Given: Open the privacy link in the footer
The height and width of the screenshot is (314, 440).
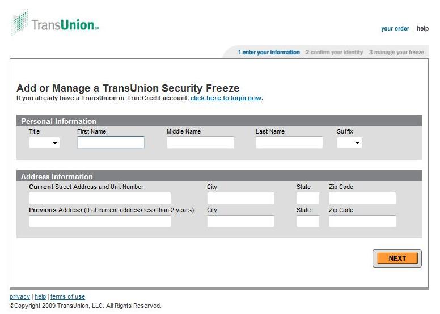Looking at the screenshot, I should point(20,296).
